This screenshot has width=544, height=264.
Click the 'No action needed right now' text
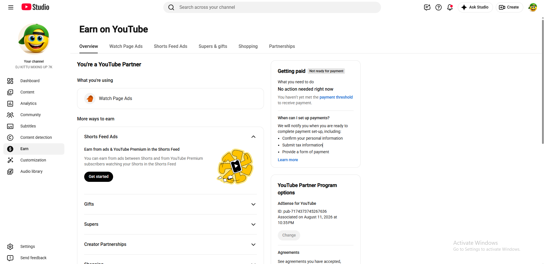[306, 89]
